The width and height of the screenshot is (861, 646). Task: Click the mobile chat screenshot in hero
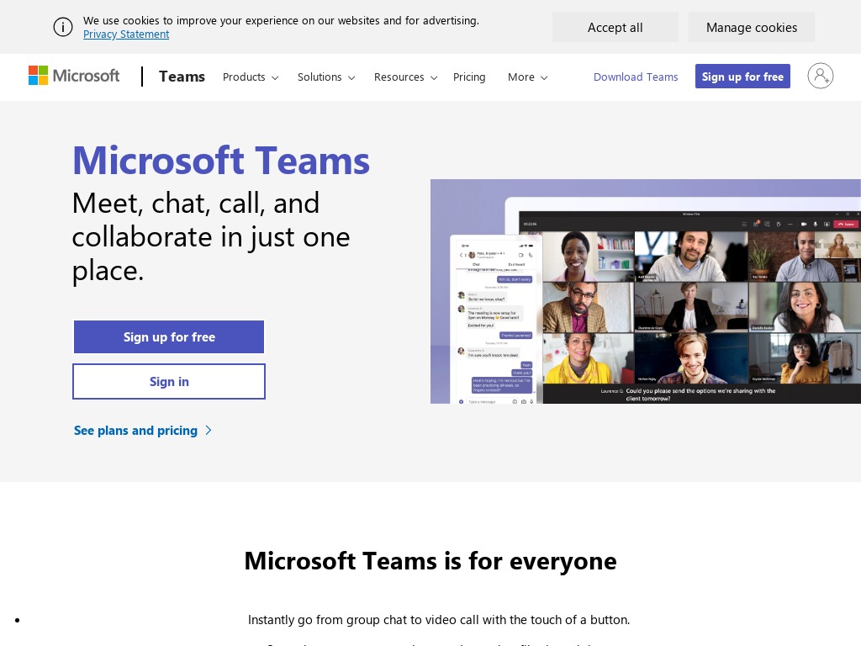click(x=496, y=319)
